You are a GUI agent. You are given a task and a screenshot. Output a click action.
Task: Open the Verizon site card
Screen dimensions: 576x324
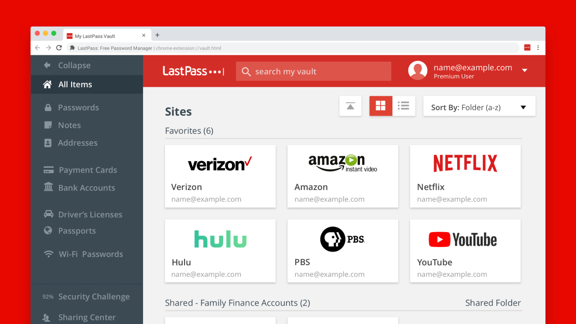pos(220,176)
